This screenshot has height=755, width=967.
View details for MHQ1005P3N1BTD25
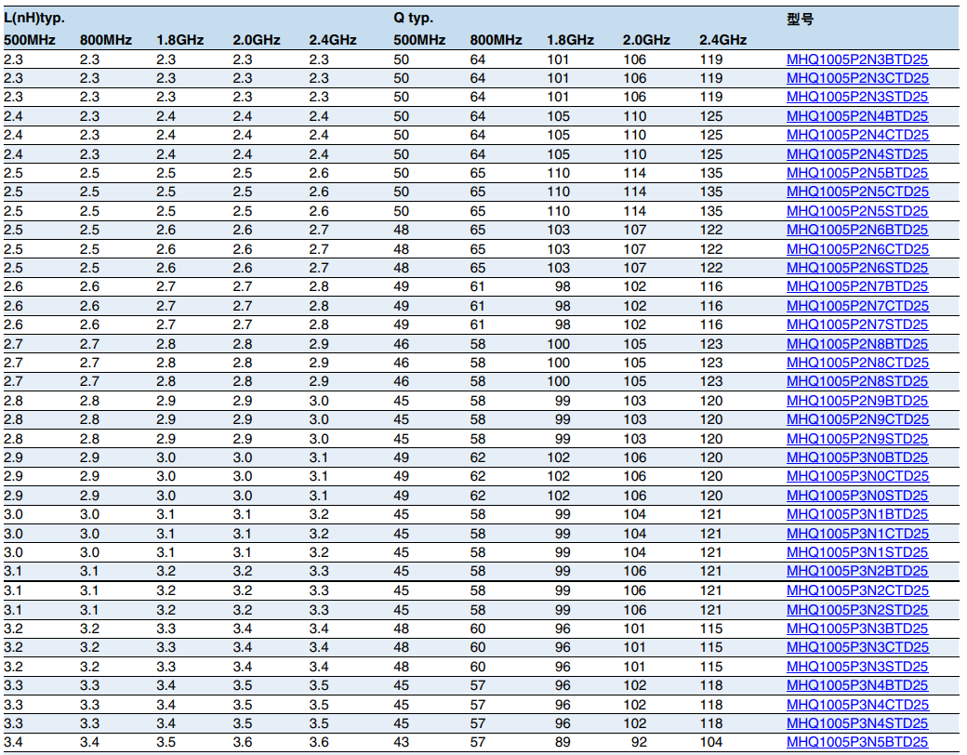[857, 515]
